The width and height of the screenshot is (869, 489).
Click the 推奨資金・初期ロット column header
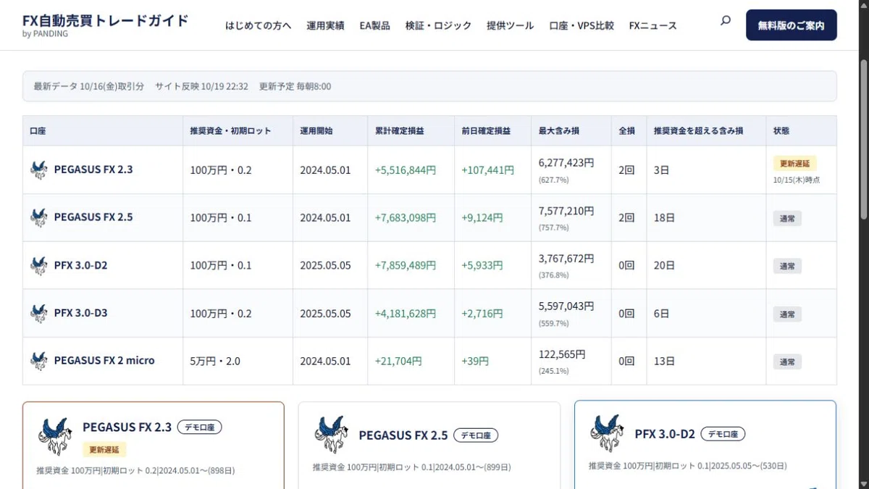click(x=230, y=131)
